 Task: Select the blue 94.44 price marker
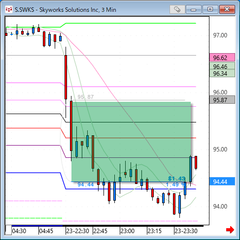tap(222, 181)
